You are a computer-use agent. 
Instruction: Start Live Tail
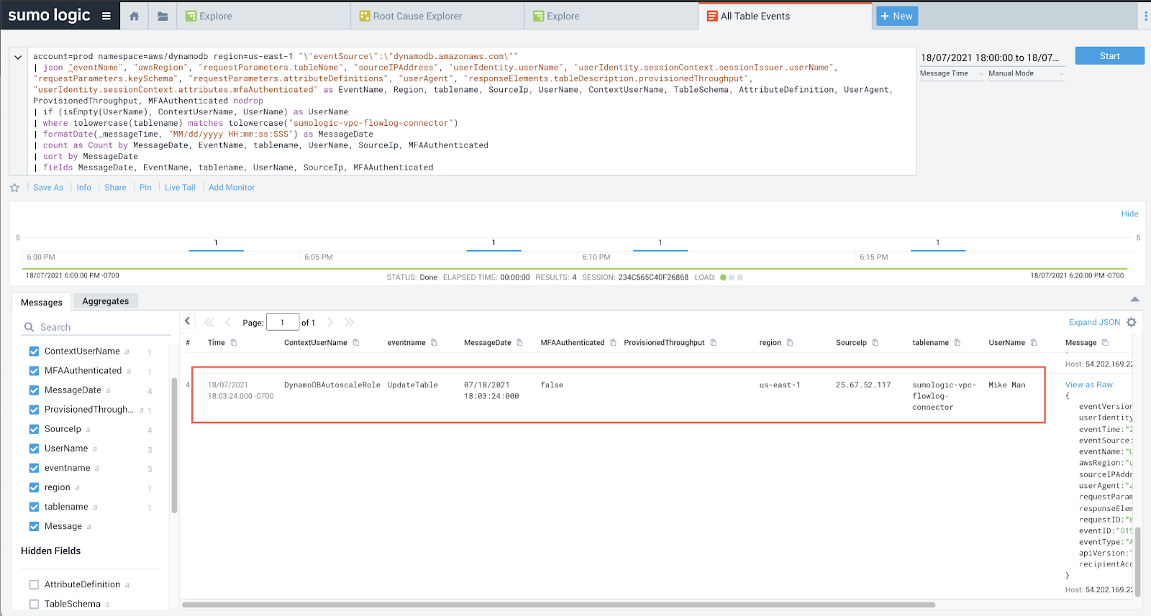point(180,188)
